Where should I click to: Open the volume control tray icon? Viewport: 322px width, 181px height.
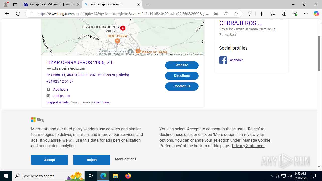(290, 176)
